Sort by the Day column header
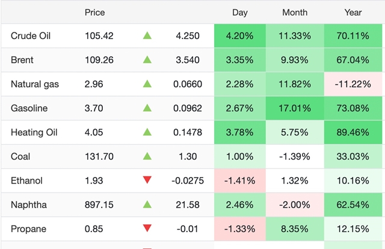Screen dimensions: 385x249 coord(240,13)
